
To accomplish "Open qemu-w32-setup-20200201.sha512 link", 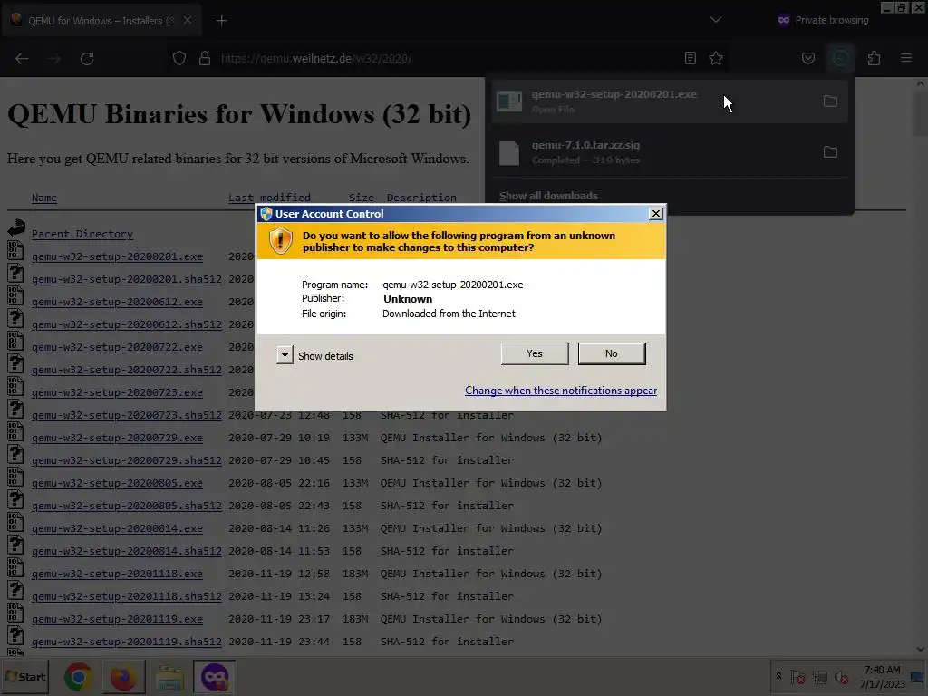I will [127, 279].
